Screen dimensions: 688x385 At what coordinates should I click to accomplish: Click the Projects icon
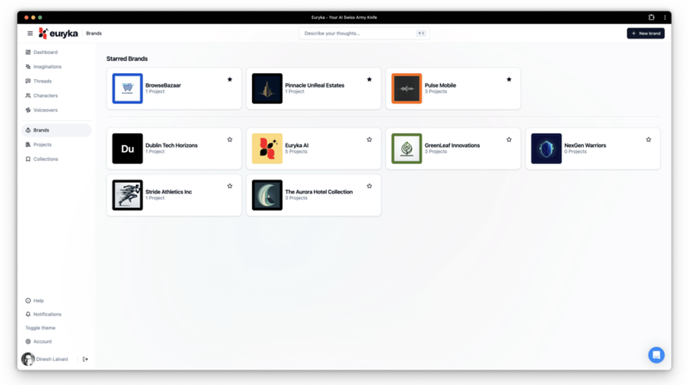(x=28, y=144)
